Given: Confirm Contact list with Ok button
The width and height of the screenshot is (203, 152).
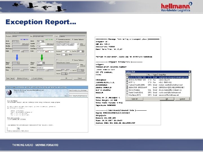Looking at the screenshot, I should click(167, 99).
